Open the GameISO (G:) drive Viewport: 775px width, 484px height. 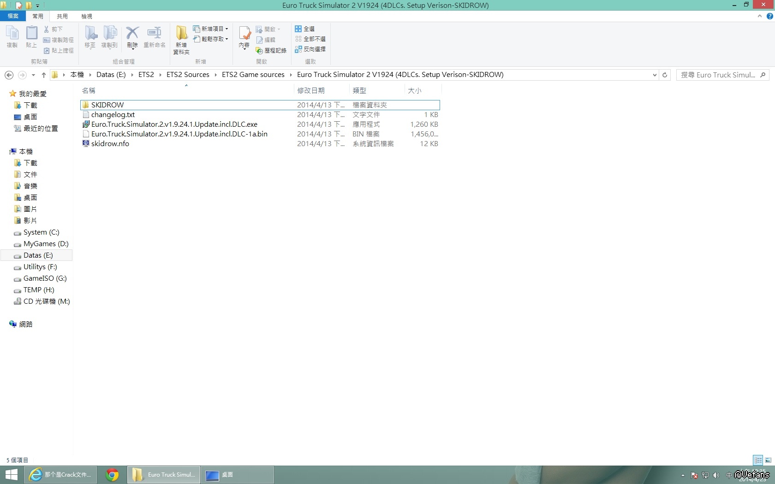pos(40,278)
